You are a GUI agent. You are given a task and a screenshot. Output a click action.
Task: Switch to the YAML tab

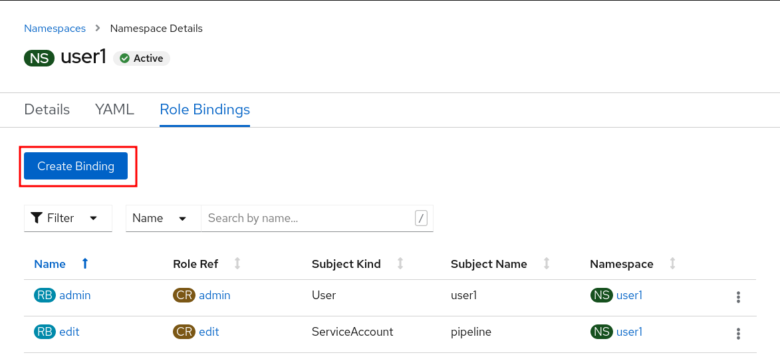114,110
